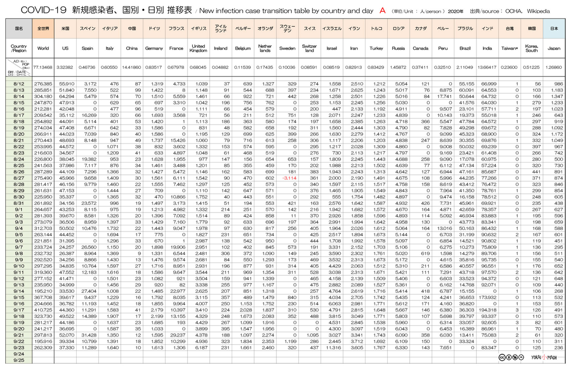Select the 8/18 date row label
Image resolution: width=571 pixels, height=367 pixels.
[x=19, y=121]
